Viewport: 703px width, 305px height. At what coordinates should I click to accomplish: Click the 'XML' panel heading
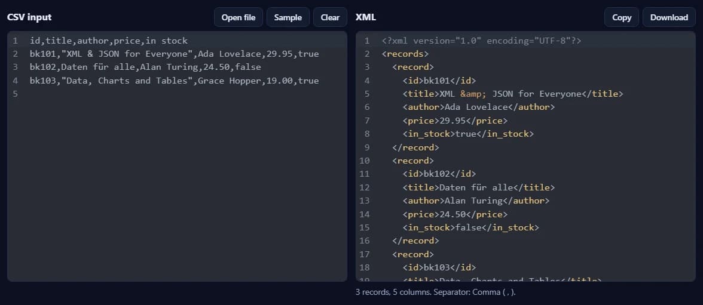(365, 17)
